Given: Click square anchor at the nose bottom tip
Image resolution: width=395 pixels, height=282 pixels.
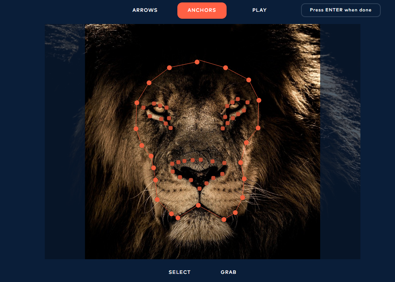Looking at the screenshot, I should (199, 188).
